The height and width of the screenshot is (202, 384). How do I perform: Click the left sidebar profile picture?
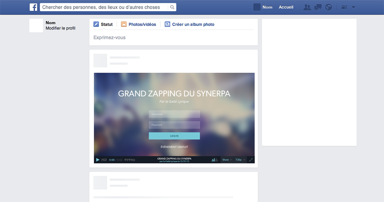36,25
